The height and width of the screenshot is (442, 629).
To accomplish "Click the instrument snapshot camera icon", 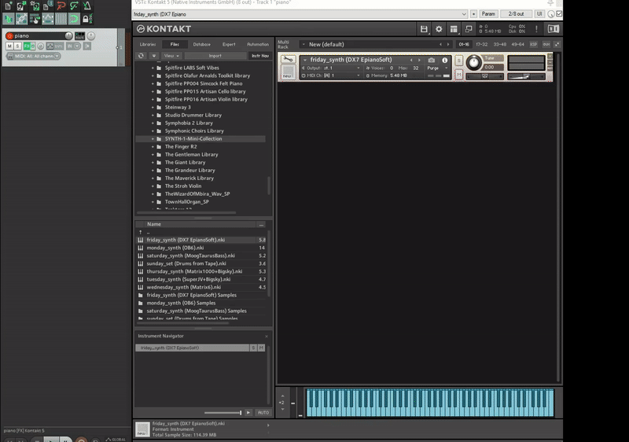I will (x=431, y=60).
